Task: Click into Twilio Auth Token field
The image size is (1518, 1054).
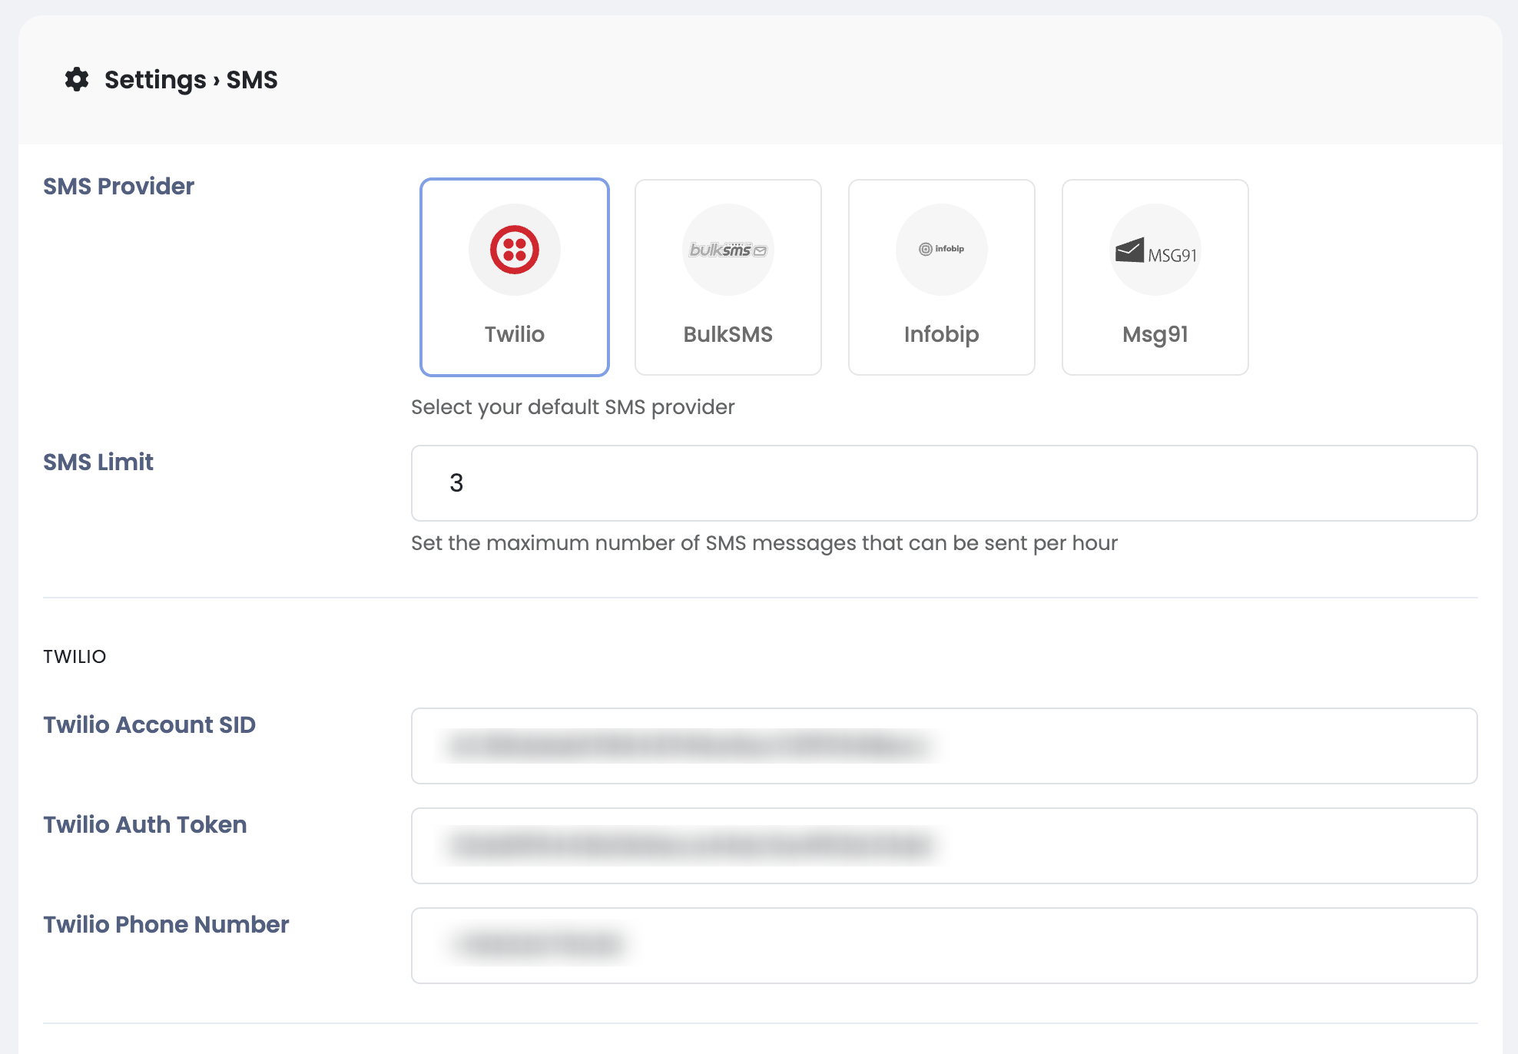Action: [943, 846]
